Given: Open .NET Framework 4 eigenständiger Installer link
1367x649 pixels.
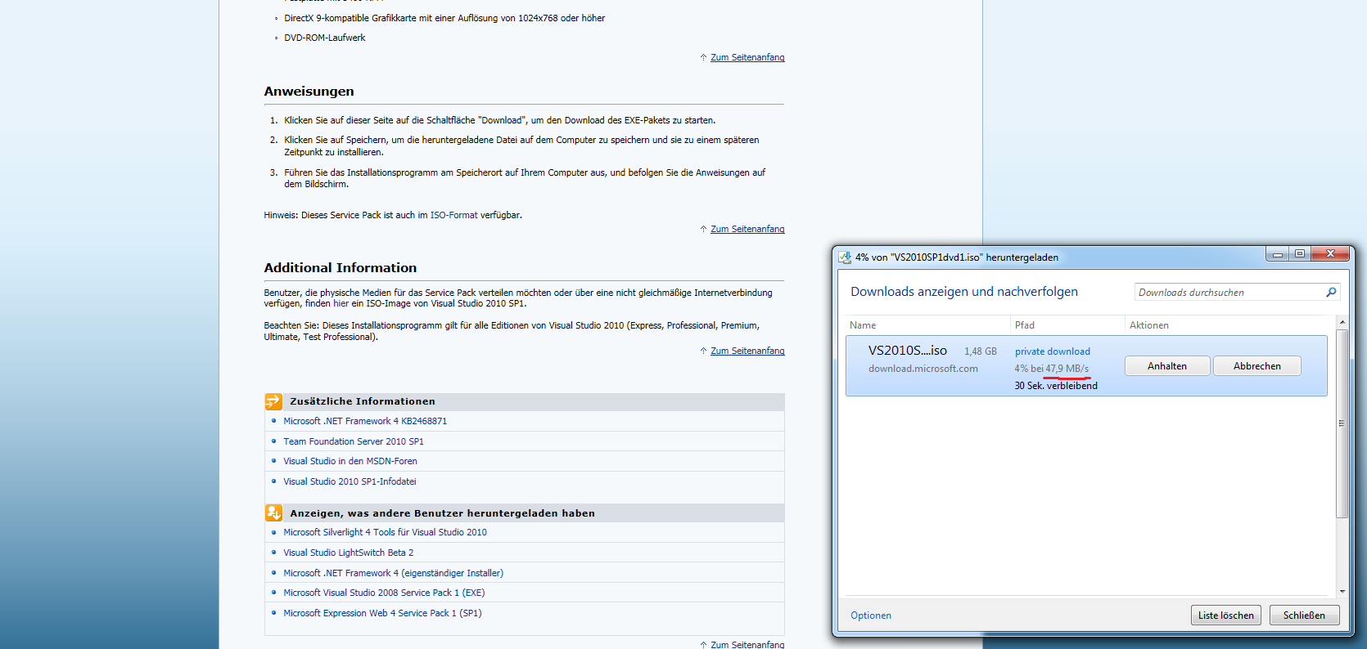Looking at the screenshot, I should coord(393,573).
